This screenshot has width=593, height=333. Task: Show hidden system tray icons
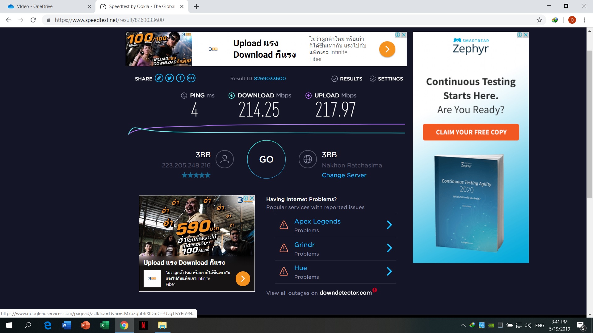463,325
